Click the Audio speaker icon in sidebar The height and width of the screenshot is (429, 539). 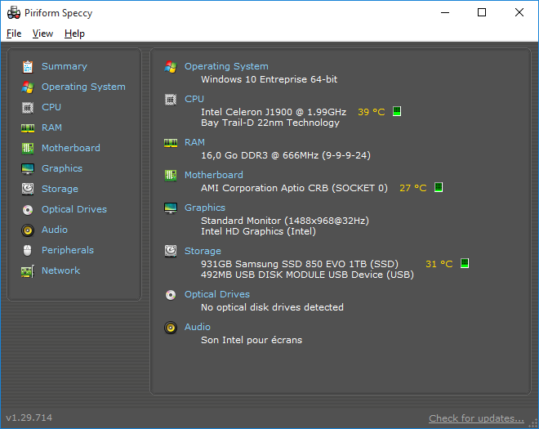[28, 230]
